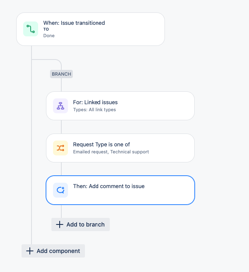Select the BRANCH label tag

point(61,74)
